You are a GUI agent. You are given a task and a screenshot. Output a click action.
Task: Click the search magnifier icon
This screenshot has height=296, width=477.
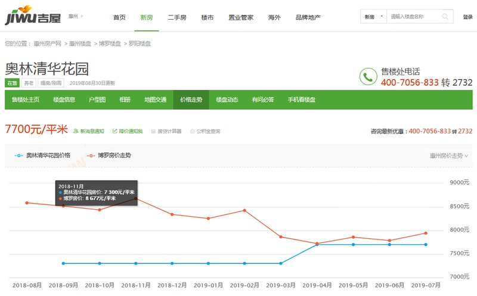[445, 17]
